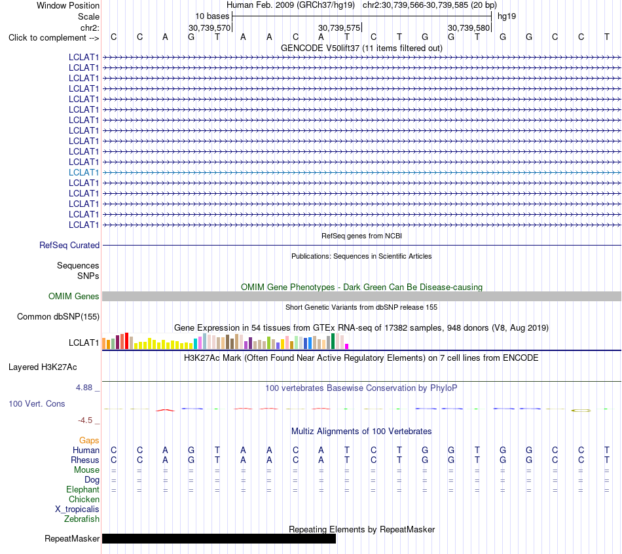Click the Sequences subtrack label

(78, 265)
